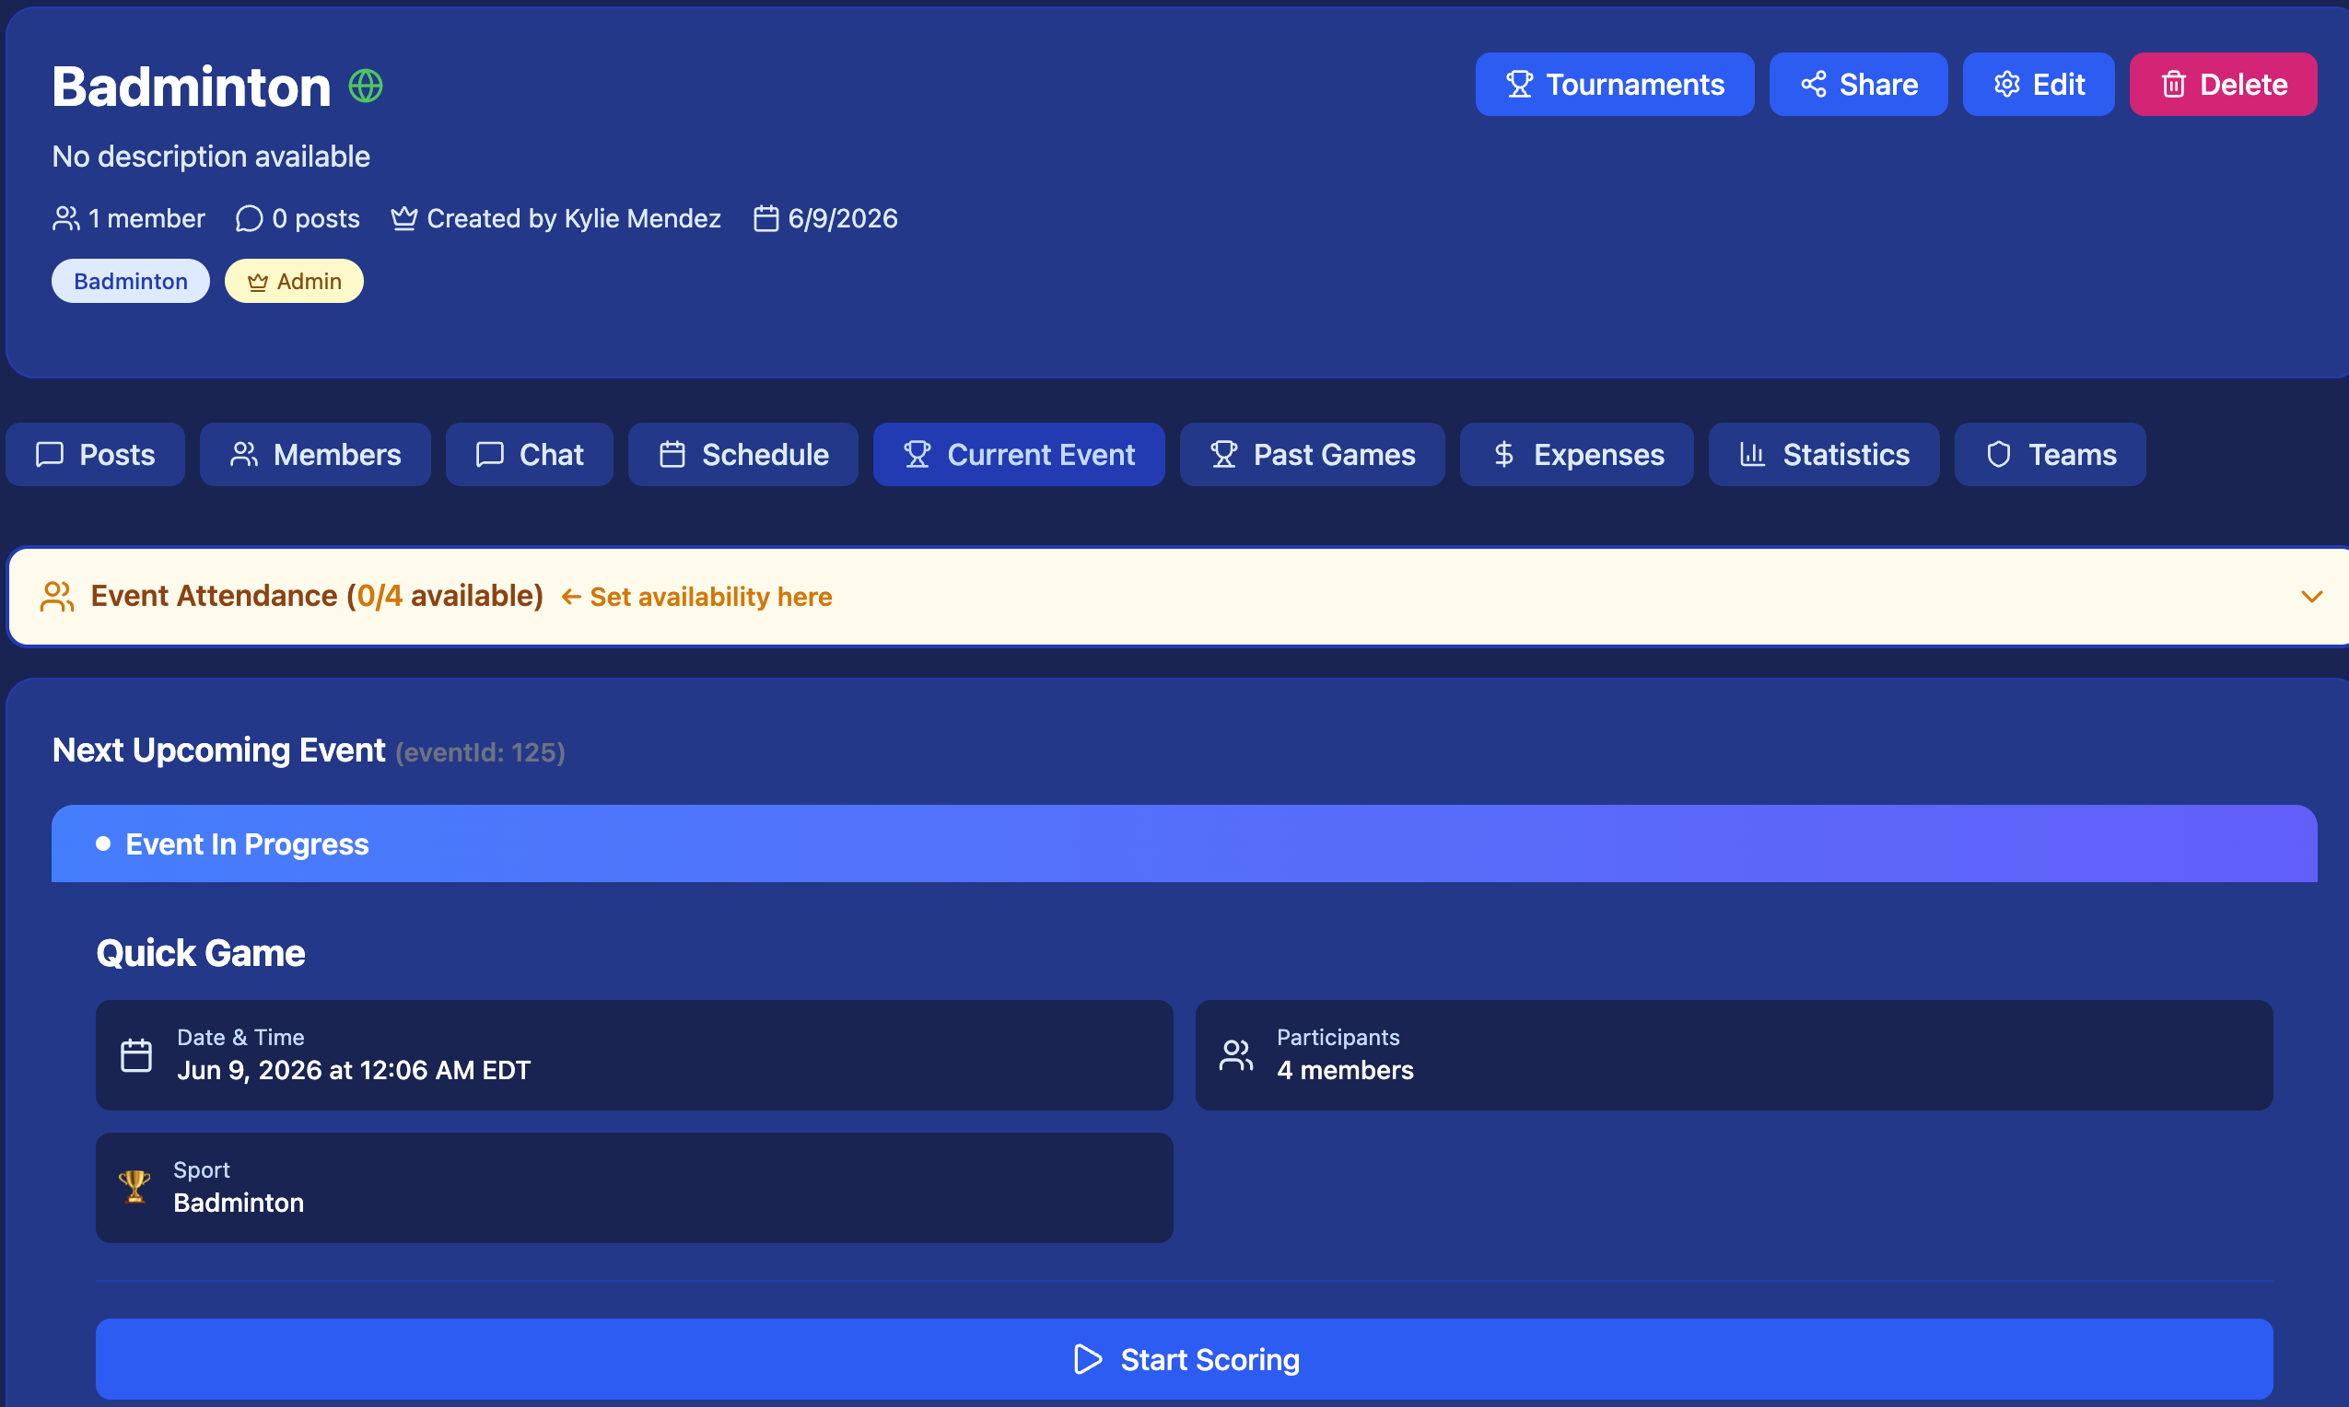Viewport: 2349px width, 1407px height.
Task: Click the people icon on Members tab
Action: [x=244, y=454]
